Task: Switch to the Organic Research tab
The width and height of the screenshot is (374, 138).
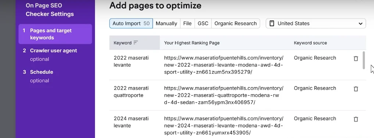Action: tap(235, 23)
